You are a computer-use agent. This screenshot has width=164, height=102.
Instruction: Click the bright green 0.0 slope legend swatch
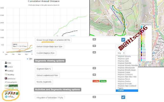141,43
